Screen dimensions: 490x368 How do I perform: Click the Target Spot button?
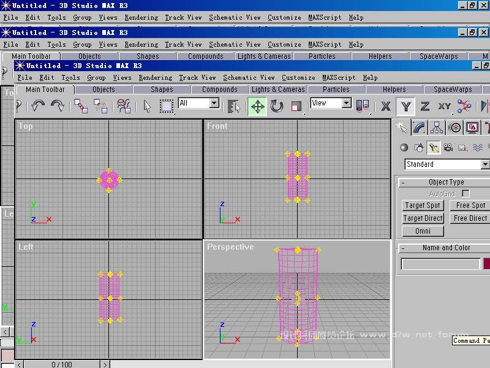(x=423, y=205)
